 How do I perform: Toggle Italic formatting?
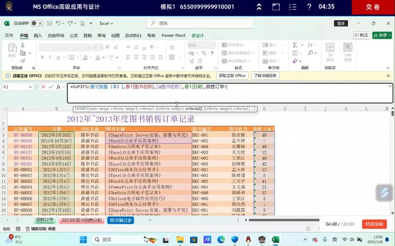pyautogui.click(x=50, y=58)
